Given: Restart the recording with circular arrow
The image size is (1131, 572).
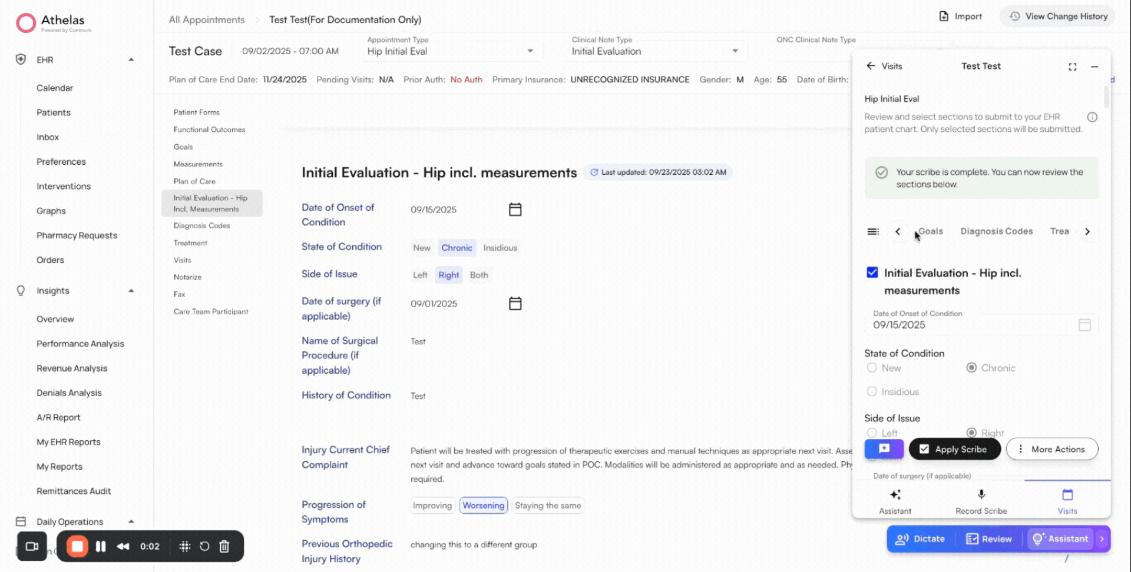Looking at the screenshot, I should (204, 547).
